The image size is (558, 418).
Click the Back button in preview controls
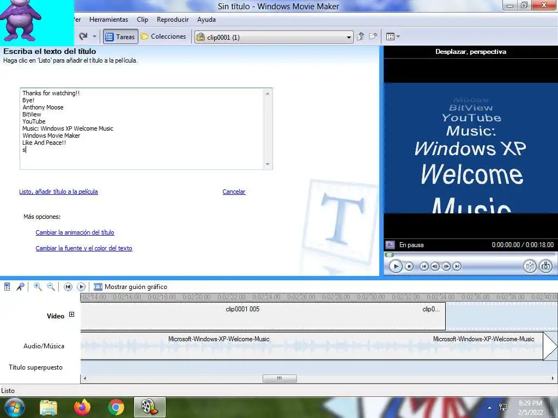424,266
